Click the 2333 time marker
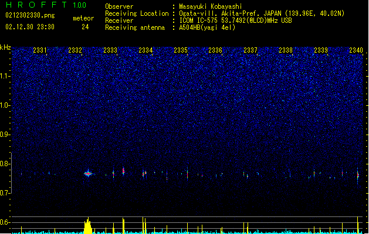Screen dimensions: 369x234 tap(110, 50)
